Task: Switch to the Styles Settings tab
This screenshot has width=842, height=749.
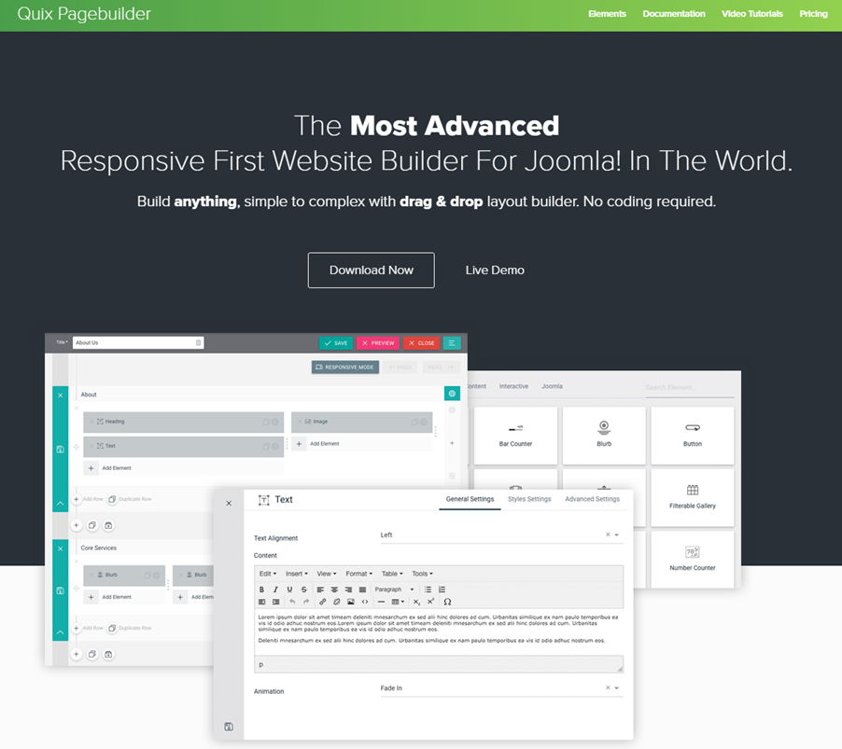Action: (x=529, y=499)
